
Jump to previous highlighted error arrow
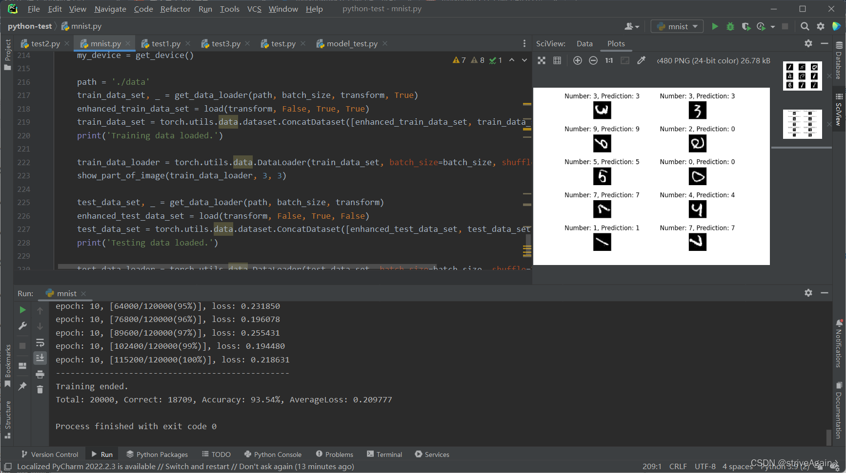pos(512,60)
